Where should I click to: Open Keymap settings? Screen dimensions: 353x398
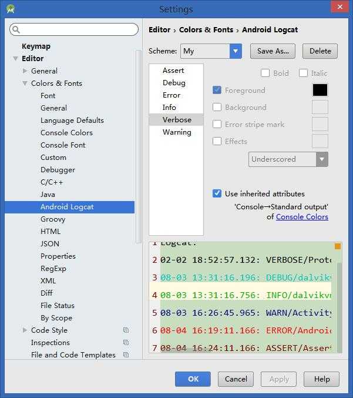(x=36, y=46)
